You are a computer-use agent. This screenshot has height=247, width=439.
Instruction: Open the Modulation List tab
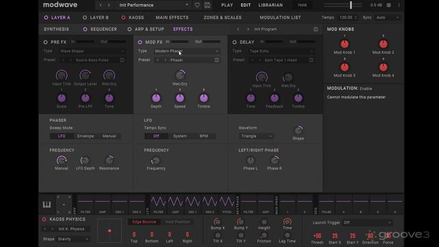click(x=281, y=17)
